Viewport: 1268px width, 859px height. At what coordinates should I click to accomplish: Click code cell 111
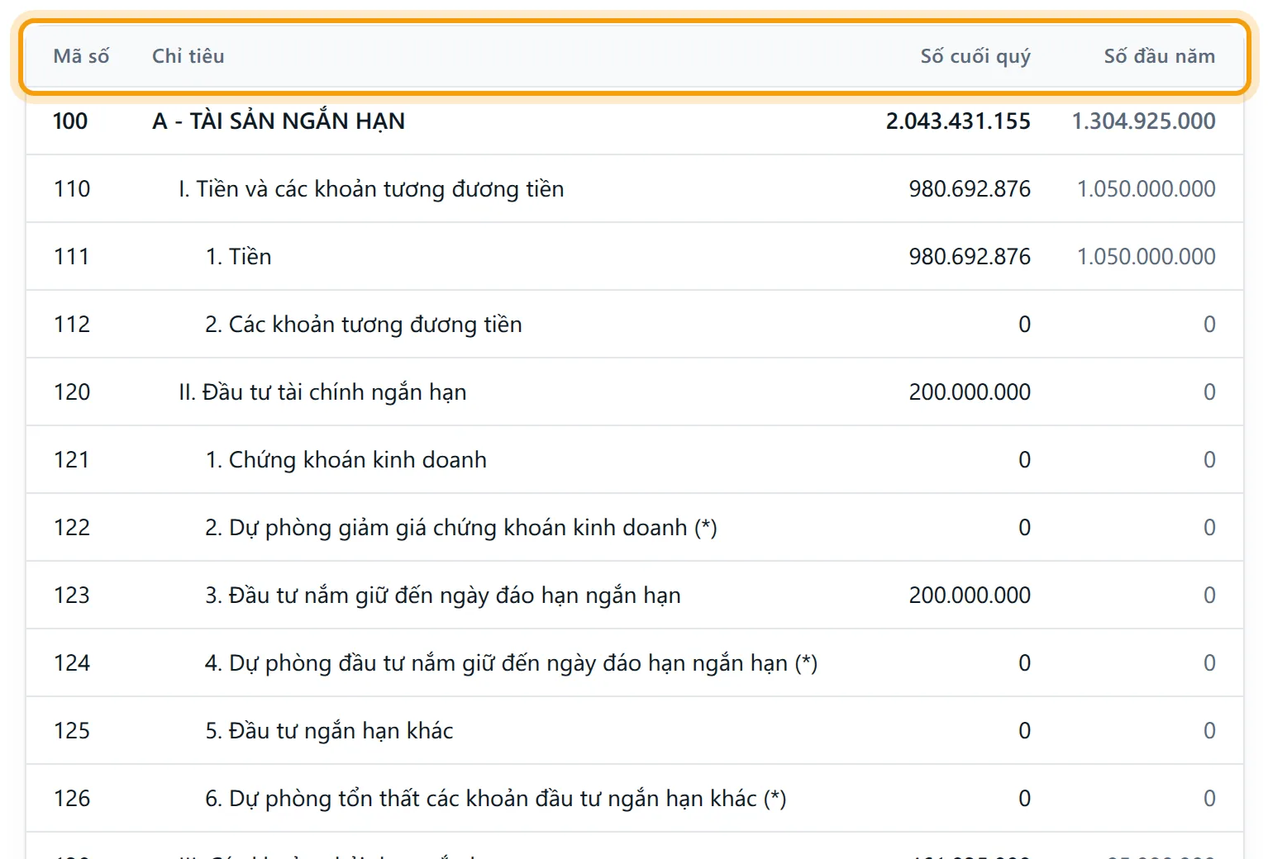pyautogui.click(x=71, y=257)
